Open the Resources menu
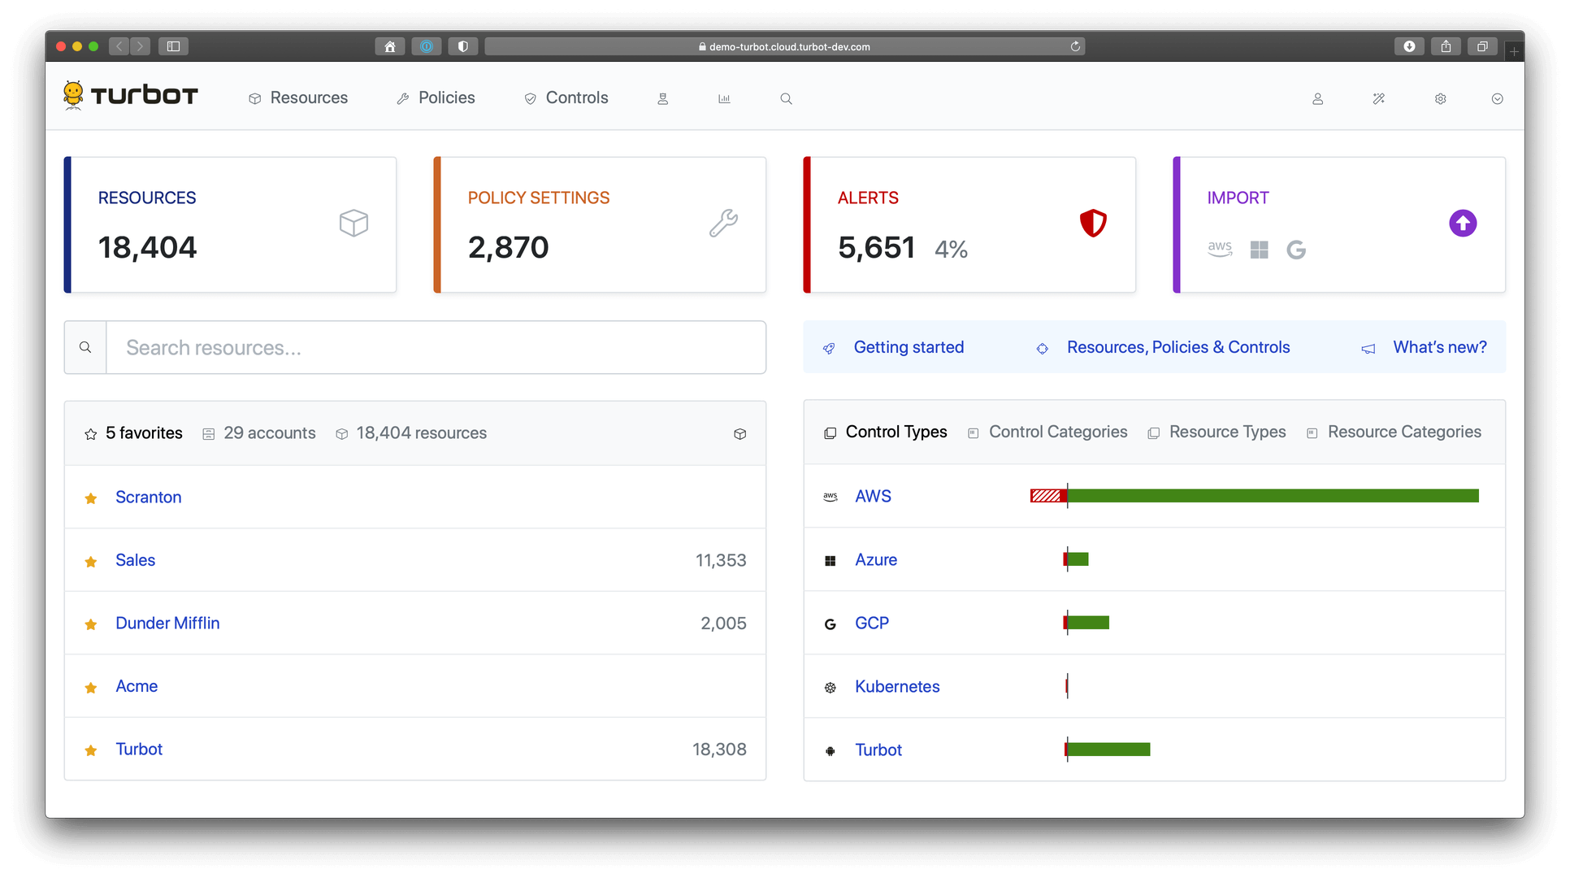Viewport: 1570px width, 878px height. [298, 98]
